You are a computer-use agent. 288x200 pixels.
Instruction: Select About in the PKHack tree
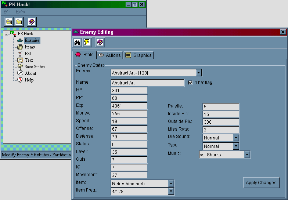[30, 73]
